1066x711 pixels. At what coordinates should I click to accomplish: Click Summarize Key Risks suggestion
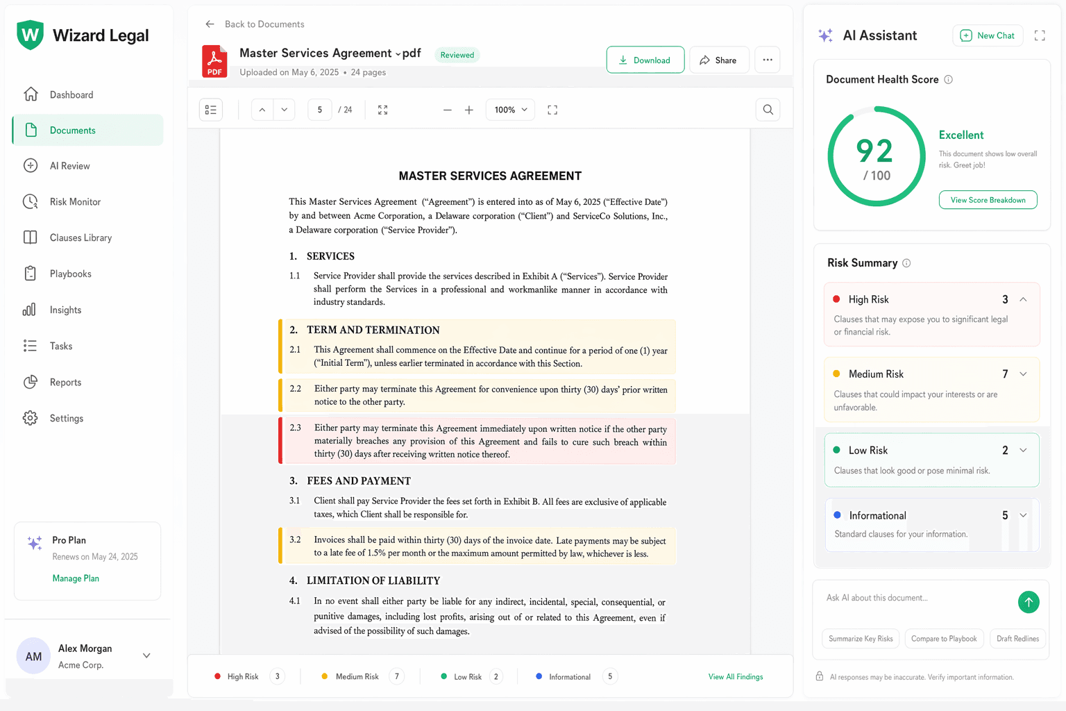861,639
